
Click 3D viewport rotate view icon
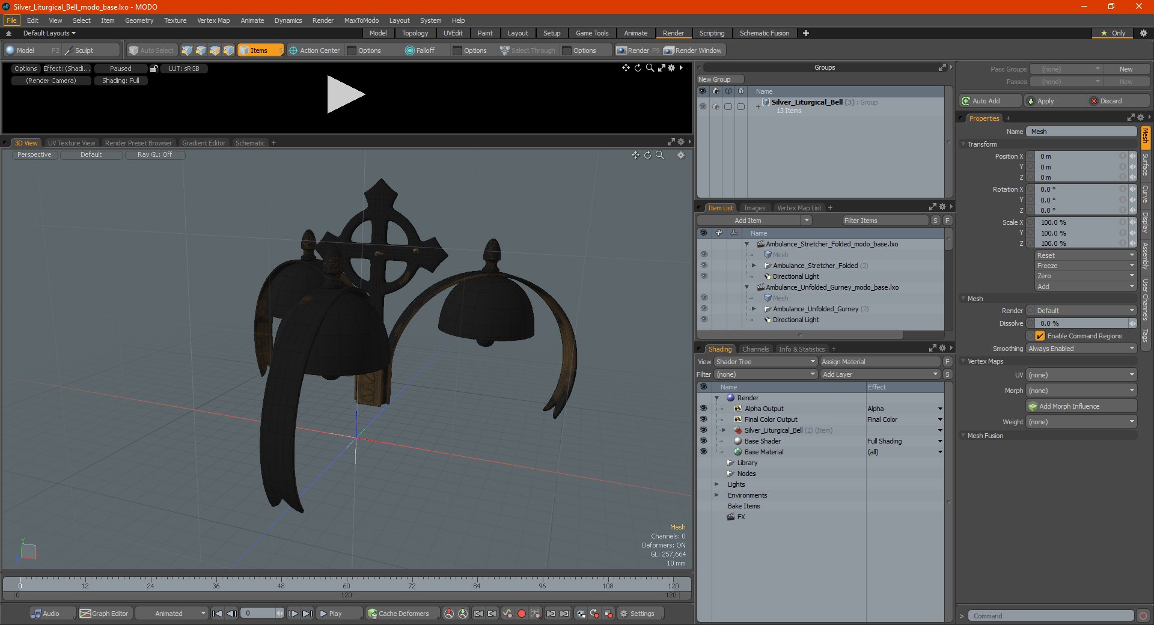(x=648, y=155)
